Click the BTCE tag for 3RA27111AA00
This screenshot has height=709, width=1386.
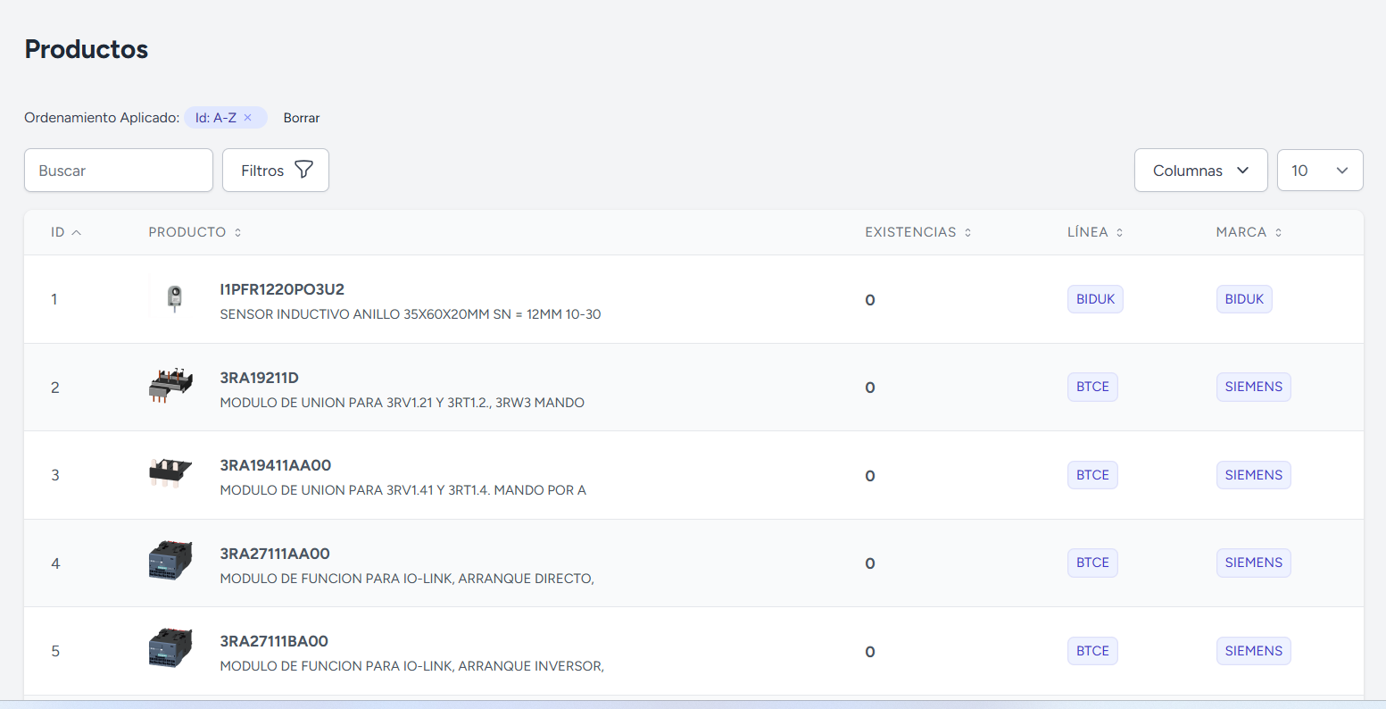[1092, 563]
